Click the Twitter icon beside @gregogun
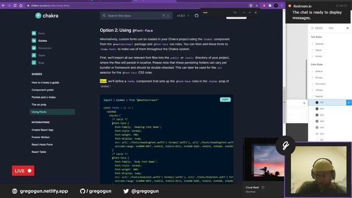 coord(126,191)
